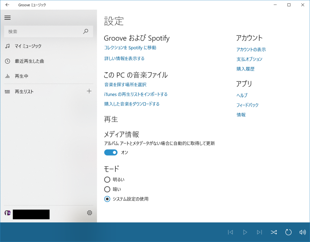
Task: Open 購入履歴 link
Action: (245, 69)
